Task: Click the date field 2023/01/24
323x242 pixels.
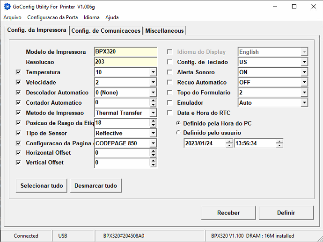Action: point(205,143)
